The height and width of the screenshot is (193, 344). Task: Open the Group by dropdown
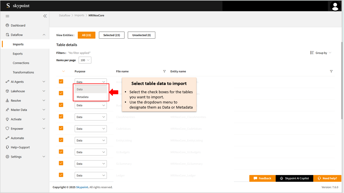pyautogui.click(x=321, y=53)
